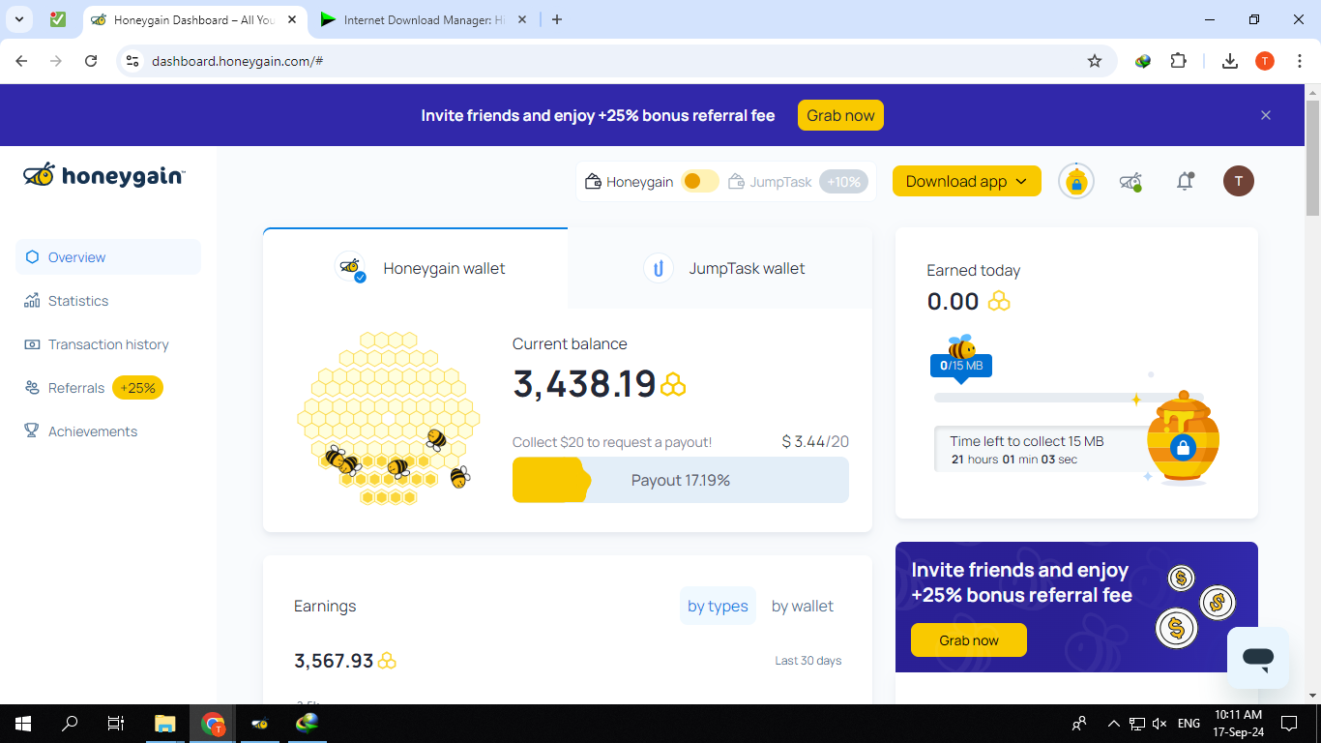Click the current balance 3,438.19
Viewport: 1321px width, 743px height.
(584, 384)
